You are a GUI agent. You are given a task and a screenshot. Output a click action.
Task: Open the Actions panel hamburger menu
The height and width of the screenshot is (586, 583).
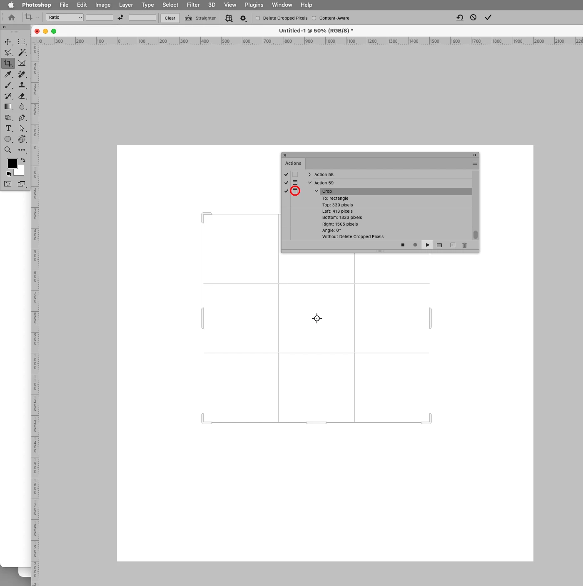[475, 163]
